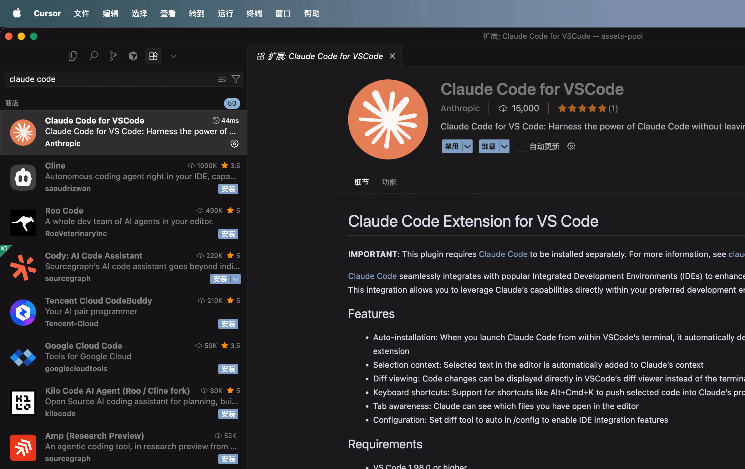Click the filter extensions funnel icon
745x469 pixels.
point(236,79)
